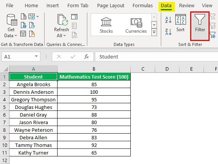Click From Text/CSV icon

pyautogui.click(x=24, y=16)
